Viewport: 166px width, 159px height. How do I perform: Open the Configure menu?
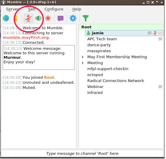[x=54, y=9]
